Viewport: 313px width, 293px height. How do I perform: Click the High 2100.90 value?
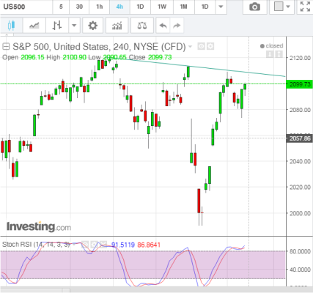[x=74, y=57]
